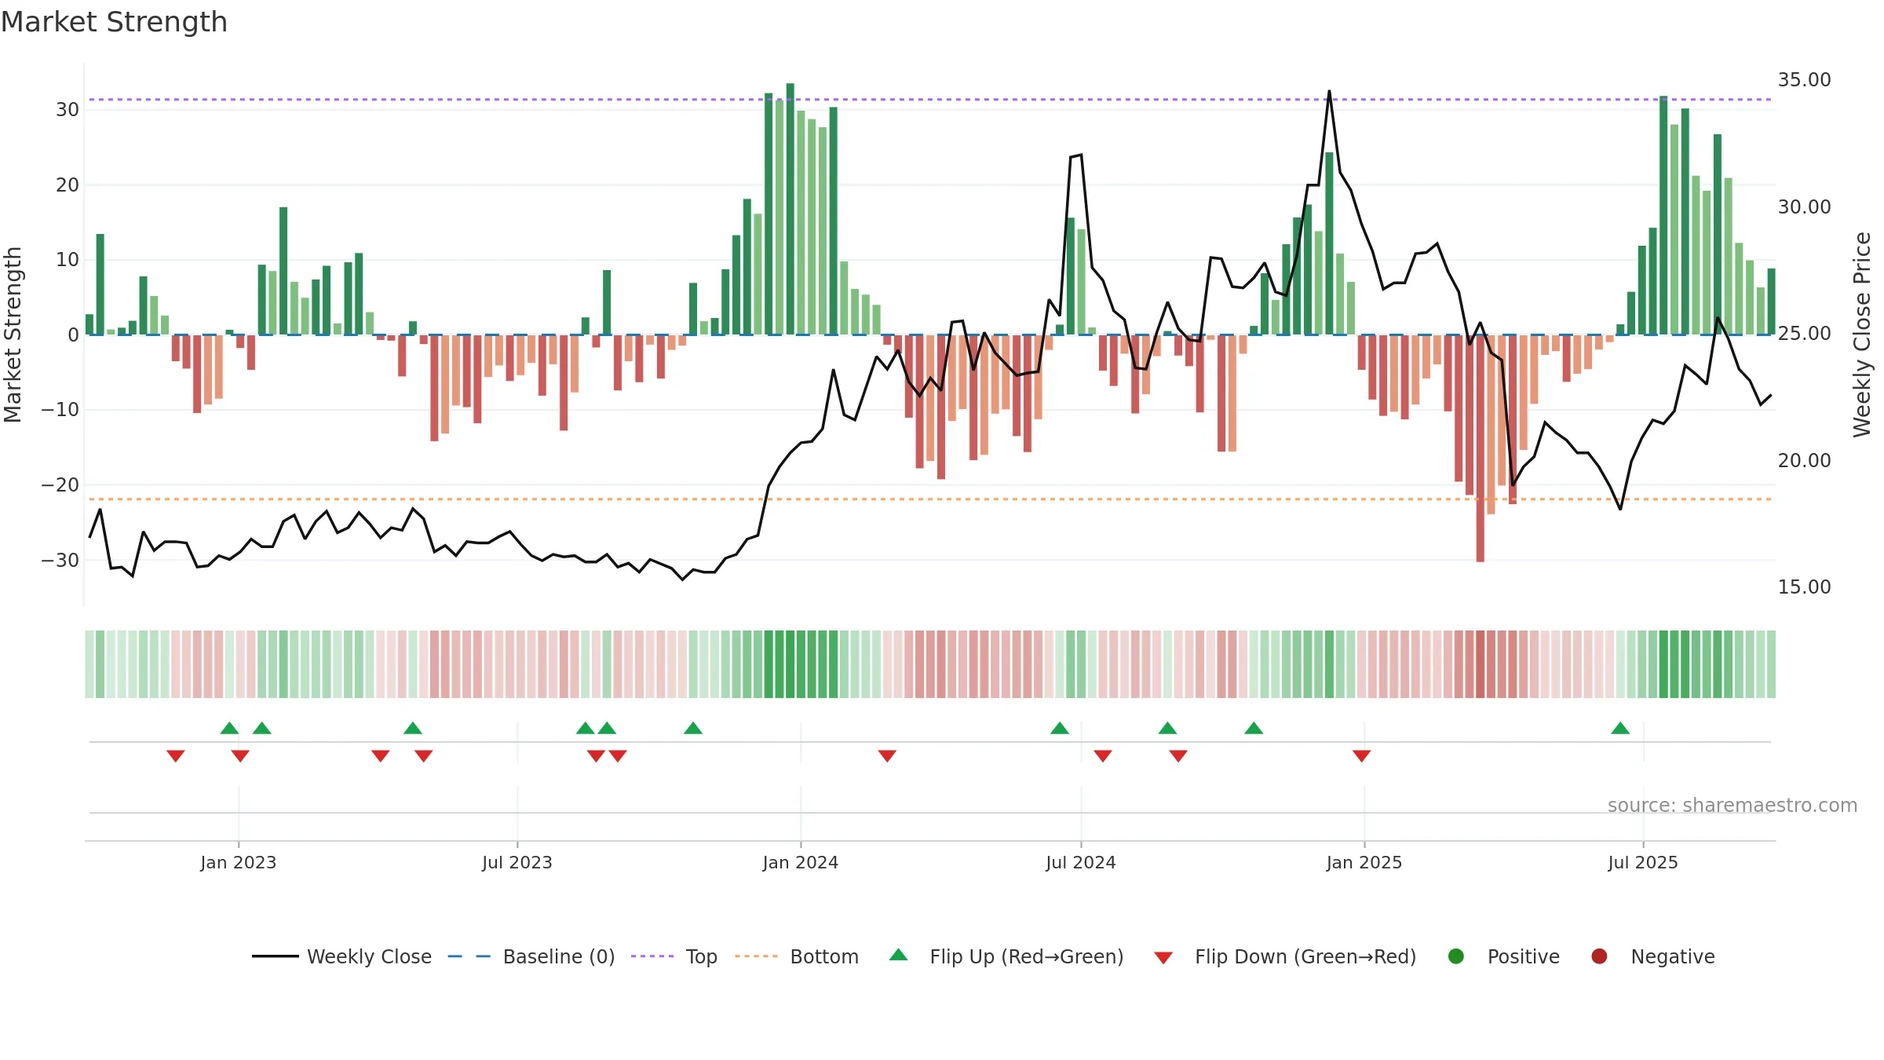1884x1060 pixels.
Task: Click the weekly close price peak near 35.00
Action: coord(1329,92)
